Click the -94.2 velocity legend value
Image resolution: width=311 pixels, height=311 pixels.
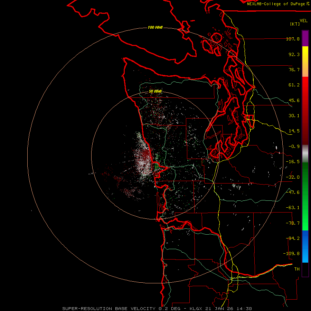point(293,238)
